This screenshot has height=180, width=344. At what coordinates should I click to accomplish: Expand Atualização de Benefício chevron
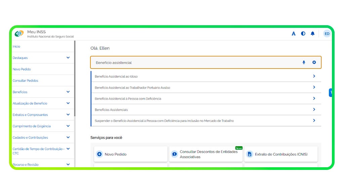point(68,103)
